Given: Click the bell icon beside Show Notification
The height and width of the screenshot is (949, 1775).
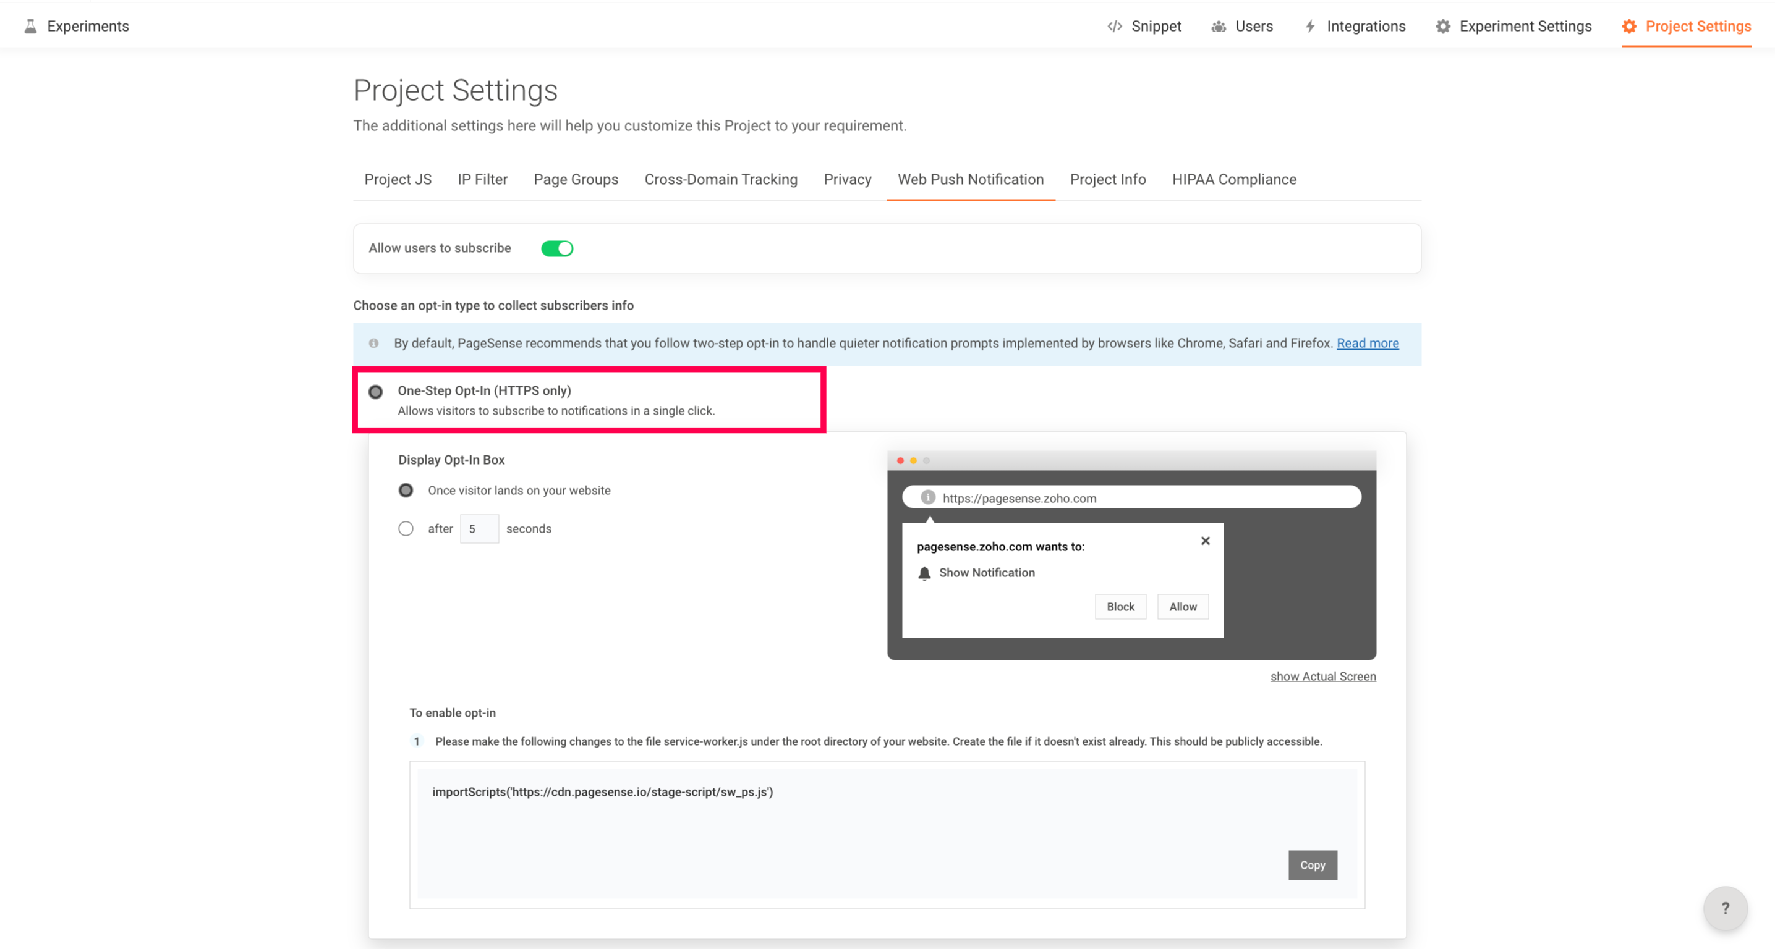Looking at the screenshot, I should [925, 573].
